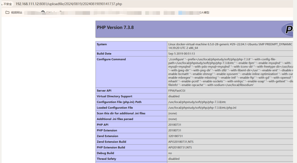
Task: Select Zend Extension Build label
Action: [111, 142]
